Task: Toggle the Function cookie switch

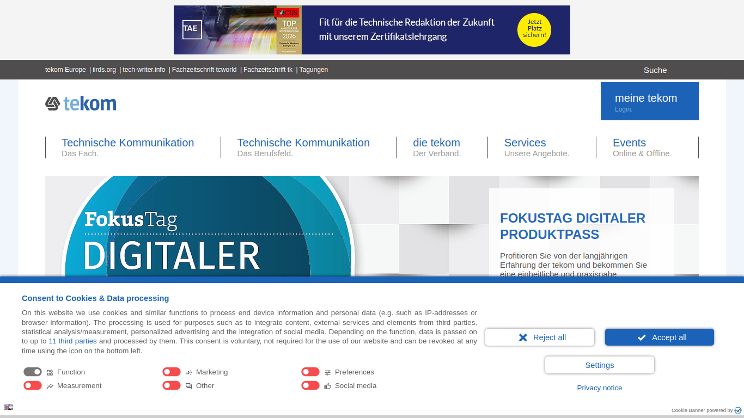Action: coord(33,372)
